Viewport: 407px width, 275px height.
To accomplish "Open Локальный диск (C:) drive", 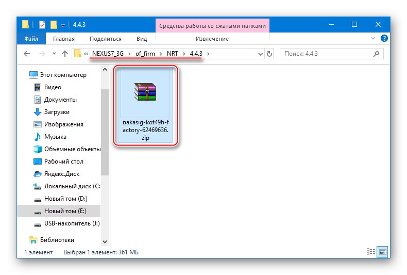I will [x=72, y=186].
